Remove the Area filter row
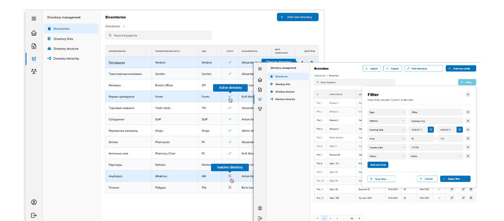The height and width of the screenshot is (221, 504). 468,138
